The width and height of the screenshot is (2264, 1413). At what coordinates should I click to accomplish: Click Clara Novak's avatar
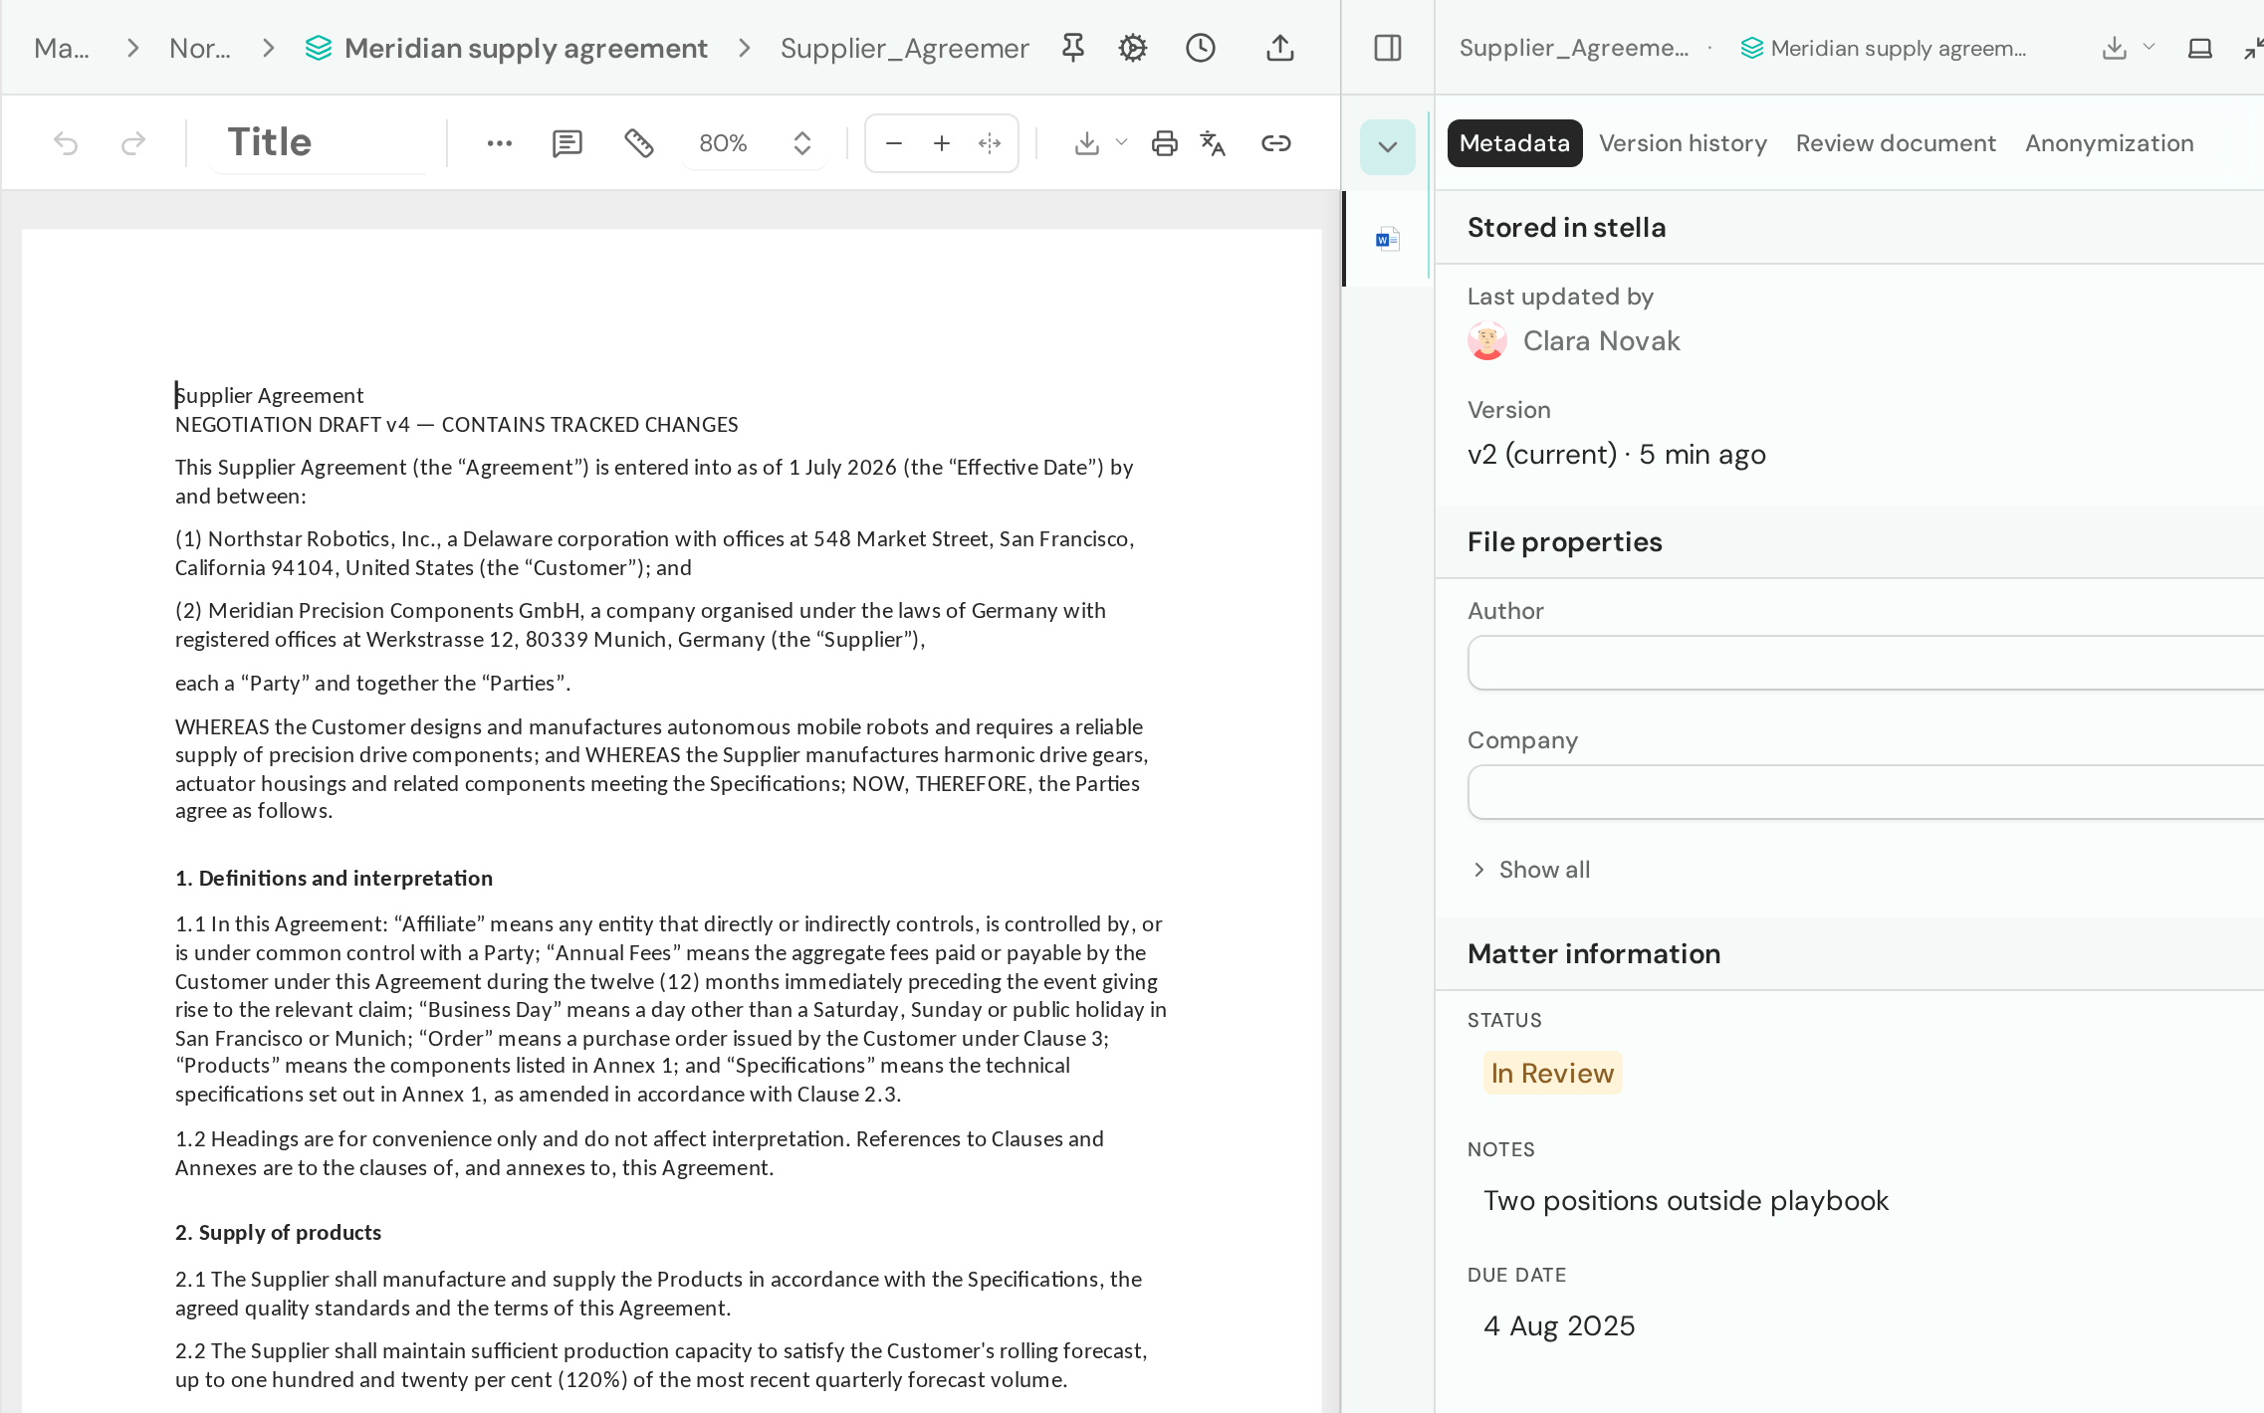click(1486, 341)
